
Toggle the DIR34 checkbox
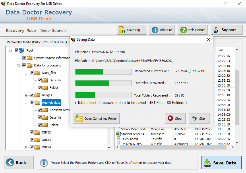(32, 147)
